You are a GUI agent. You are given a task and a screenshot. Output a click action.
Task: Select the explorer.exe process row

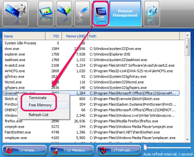(91, 54)
